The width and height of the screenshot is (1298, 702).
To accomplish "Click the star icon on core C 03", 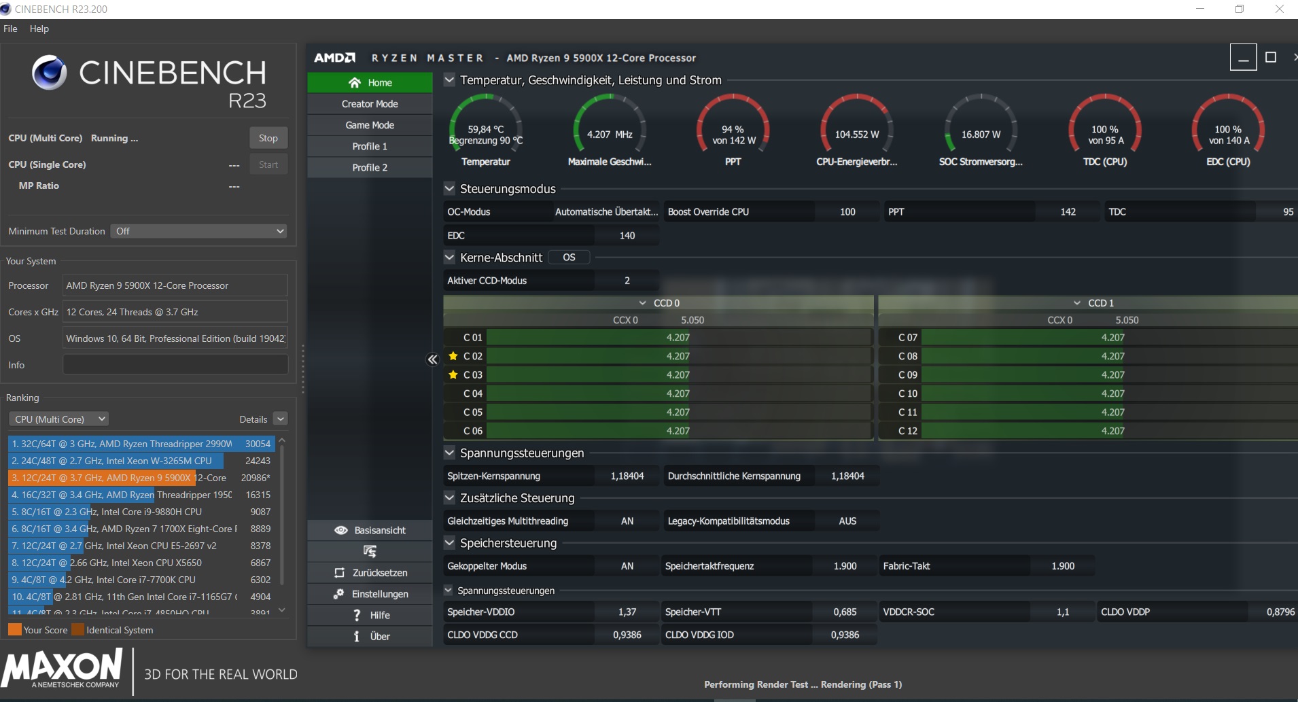I will (x=453, y=374).
